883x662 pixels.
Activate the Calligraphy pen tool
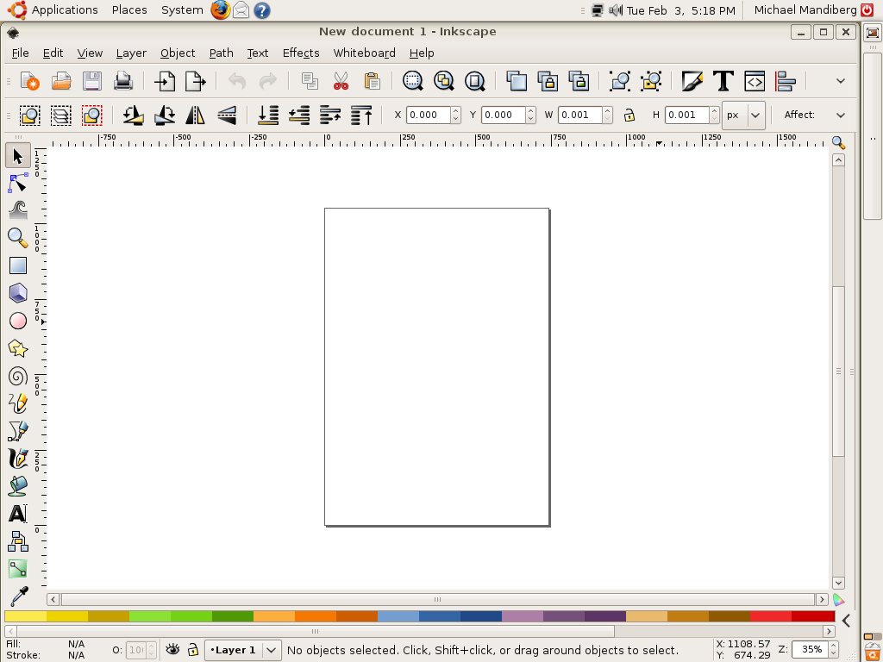point(17,459)
